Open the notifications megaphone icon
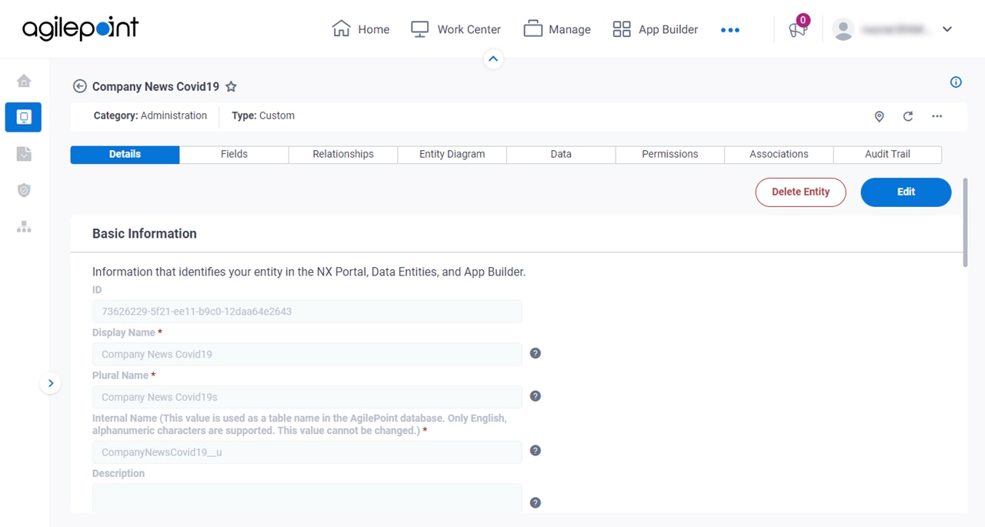 798,29
